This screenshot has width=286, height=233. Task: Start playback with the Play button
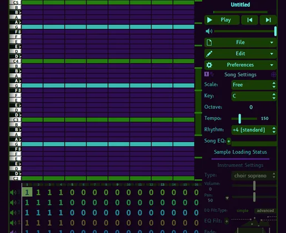pos(222,20)
